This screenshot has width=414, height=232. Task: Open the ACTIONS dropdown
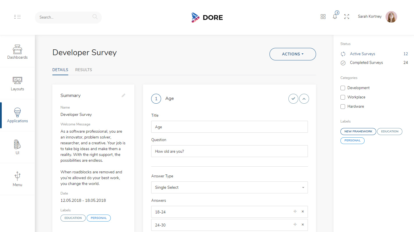click(292, 54)
